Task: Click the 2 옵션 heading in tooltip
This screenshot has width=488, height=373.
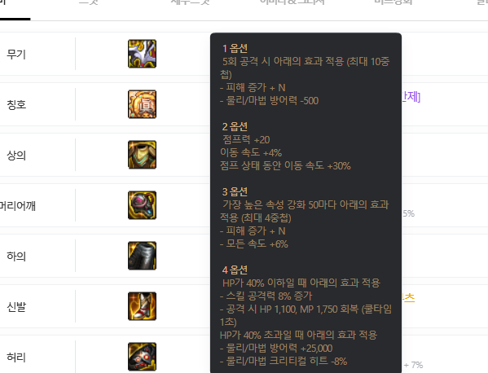Action: pos(235,126)
